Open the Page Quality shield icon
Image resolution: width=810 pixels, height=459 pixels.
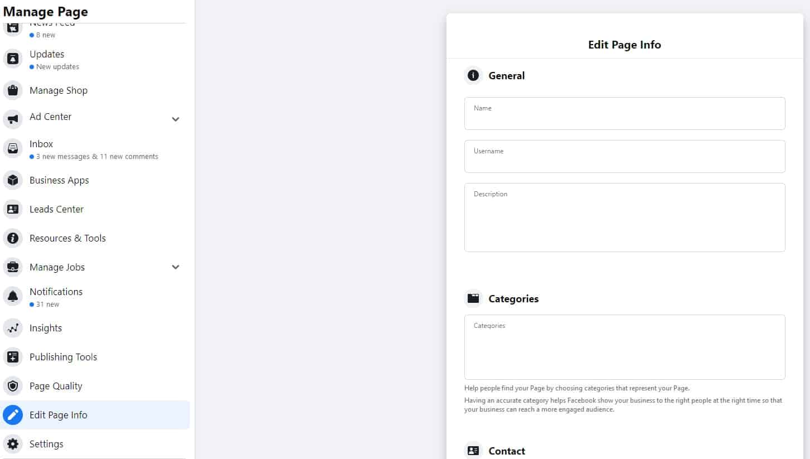(x=13, y=386)
